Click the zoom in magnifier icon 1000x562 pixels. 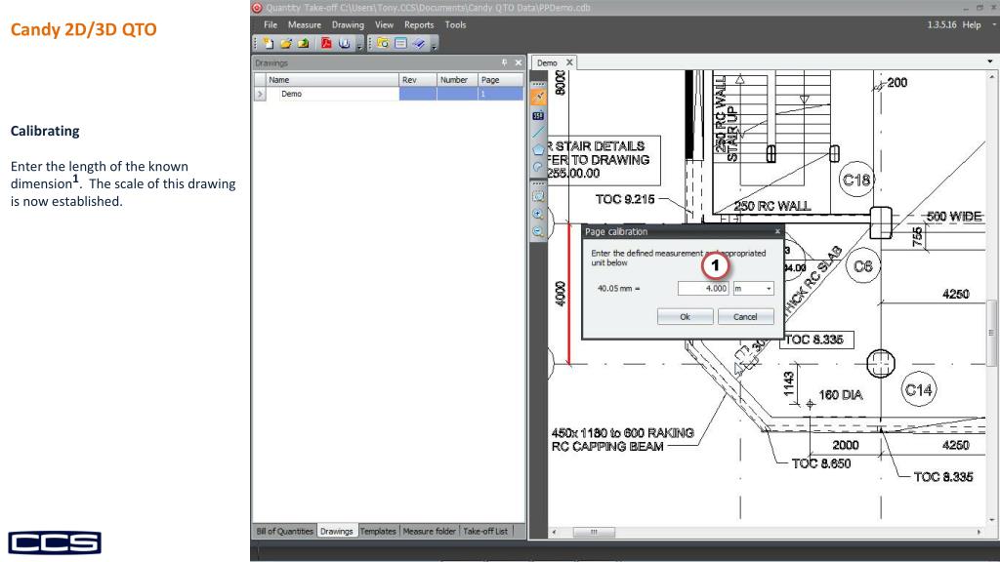pyautogui.click(x=538, y=214)
